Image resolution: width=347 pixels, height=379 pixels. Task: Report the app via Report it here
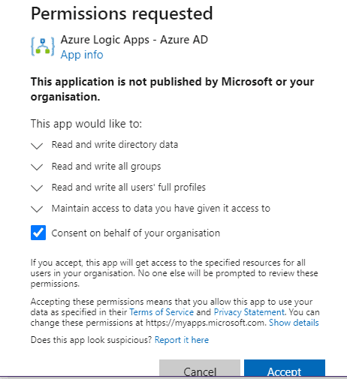[182, 340]
